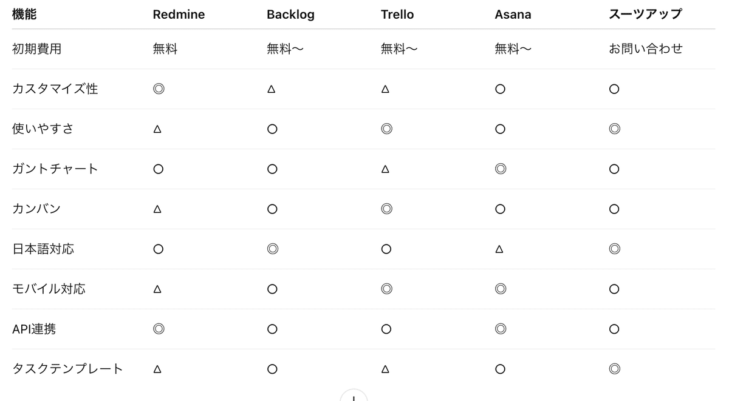Select Trello's double-circle in 使いやすさ row

tap(386, 129)
